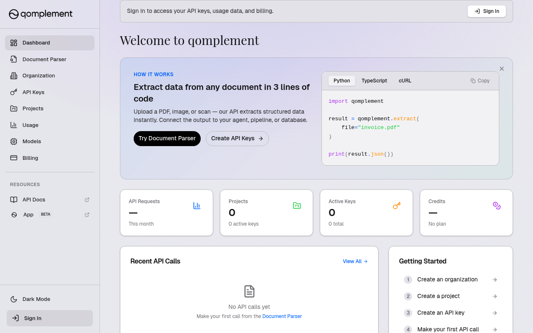Click the "Welcome to qomplement" heading
The height and width of the screenshot is (333, 533).
coord(189,40)
